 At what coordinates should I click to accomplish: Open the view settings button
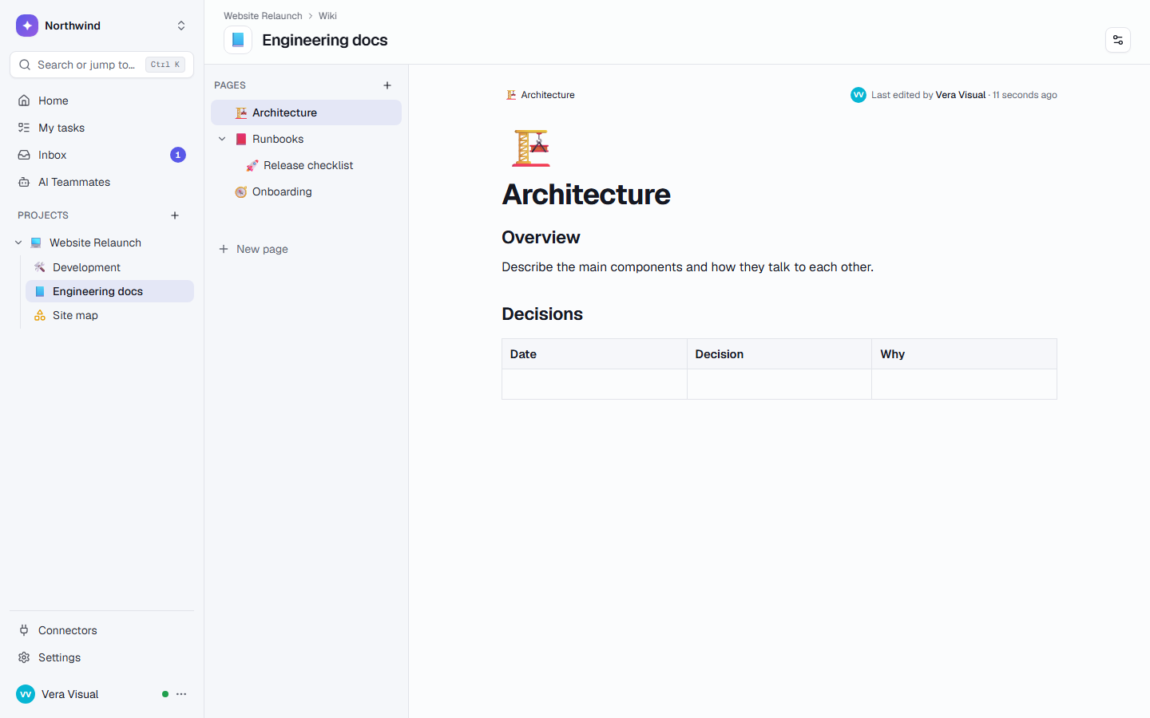pyautogui.click(x=1118, y=40)
